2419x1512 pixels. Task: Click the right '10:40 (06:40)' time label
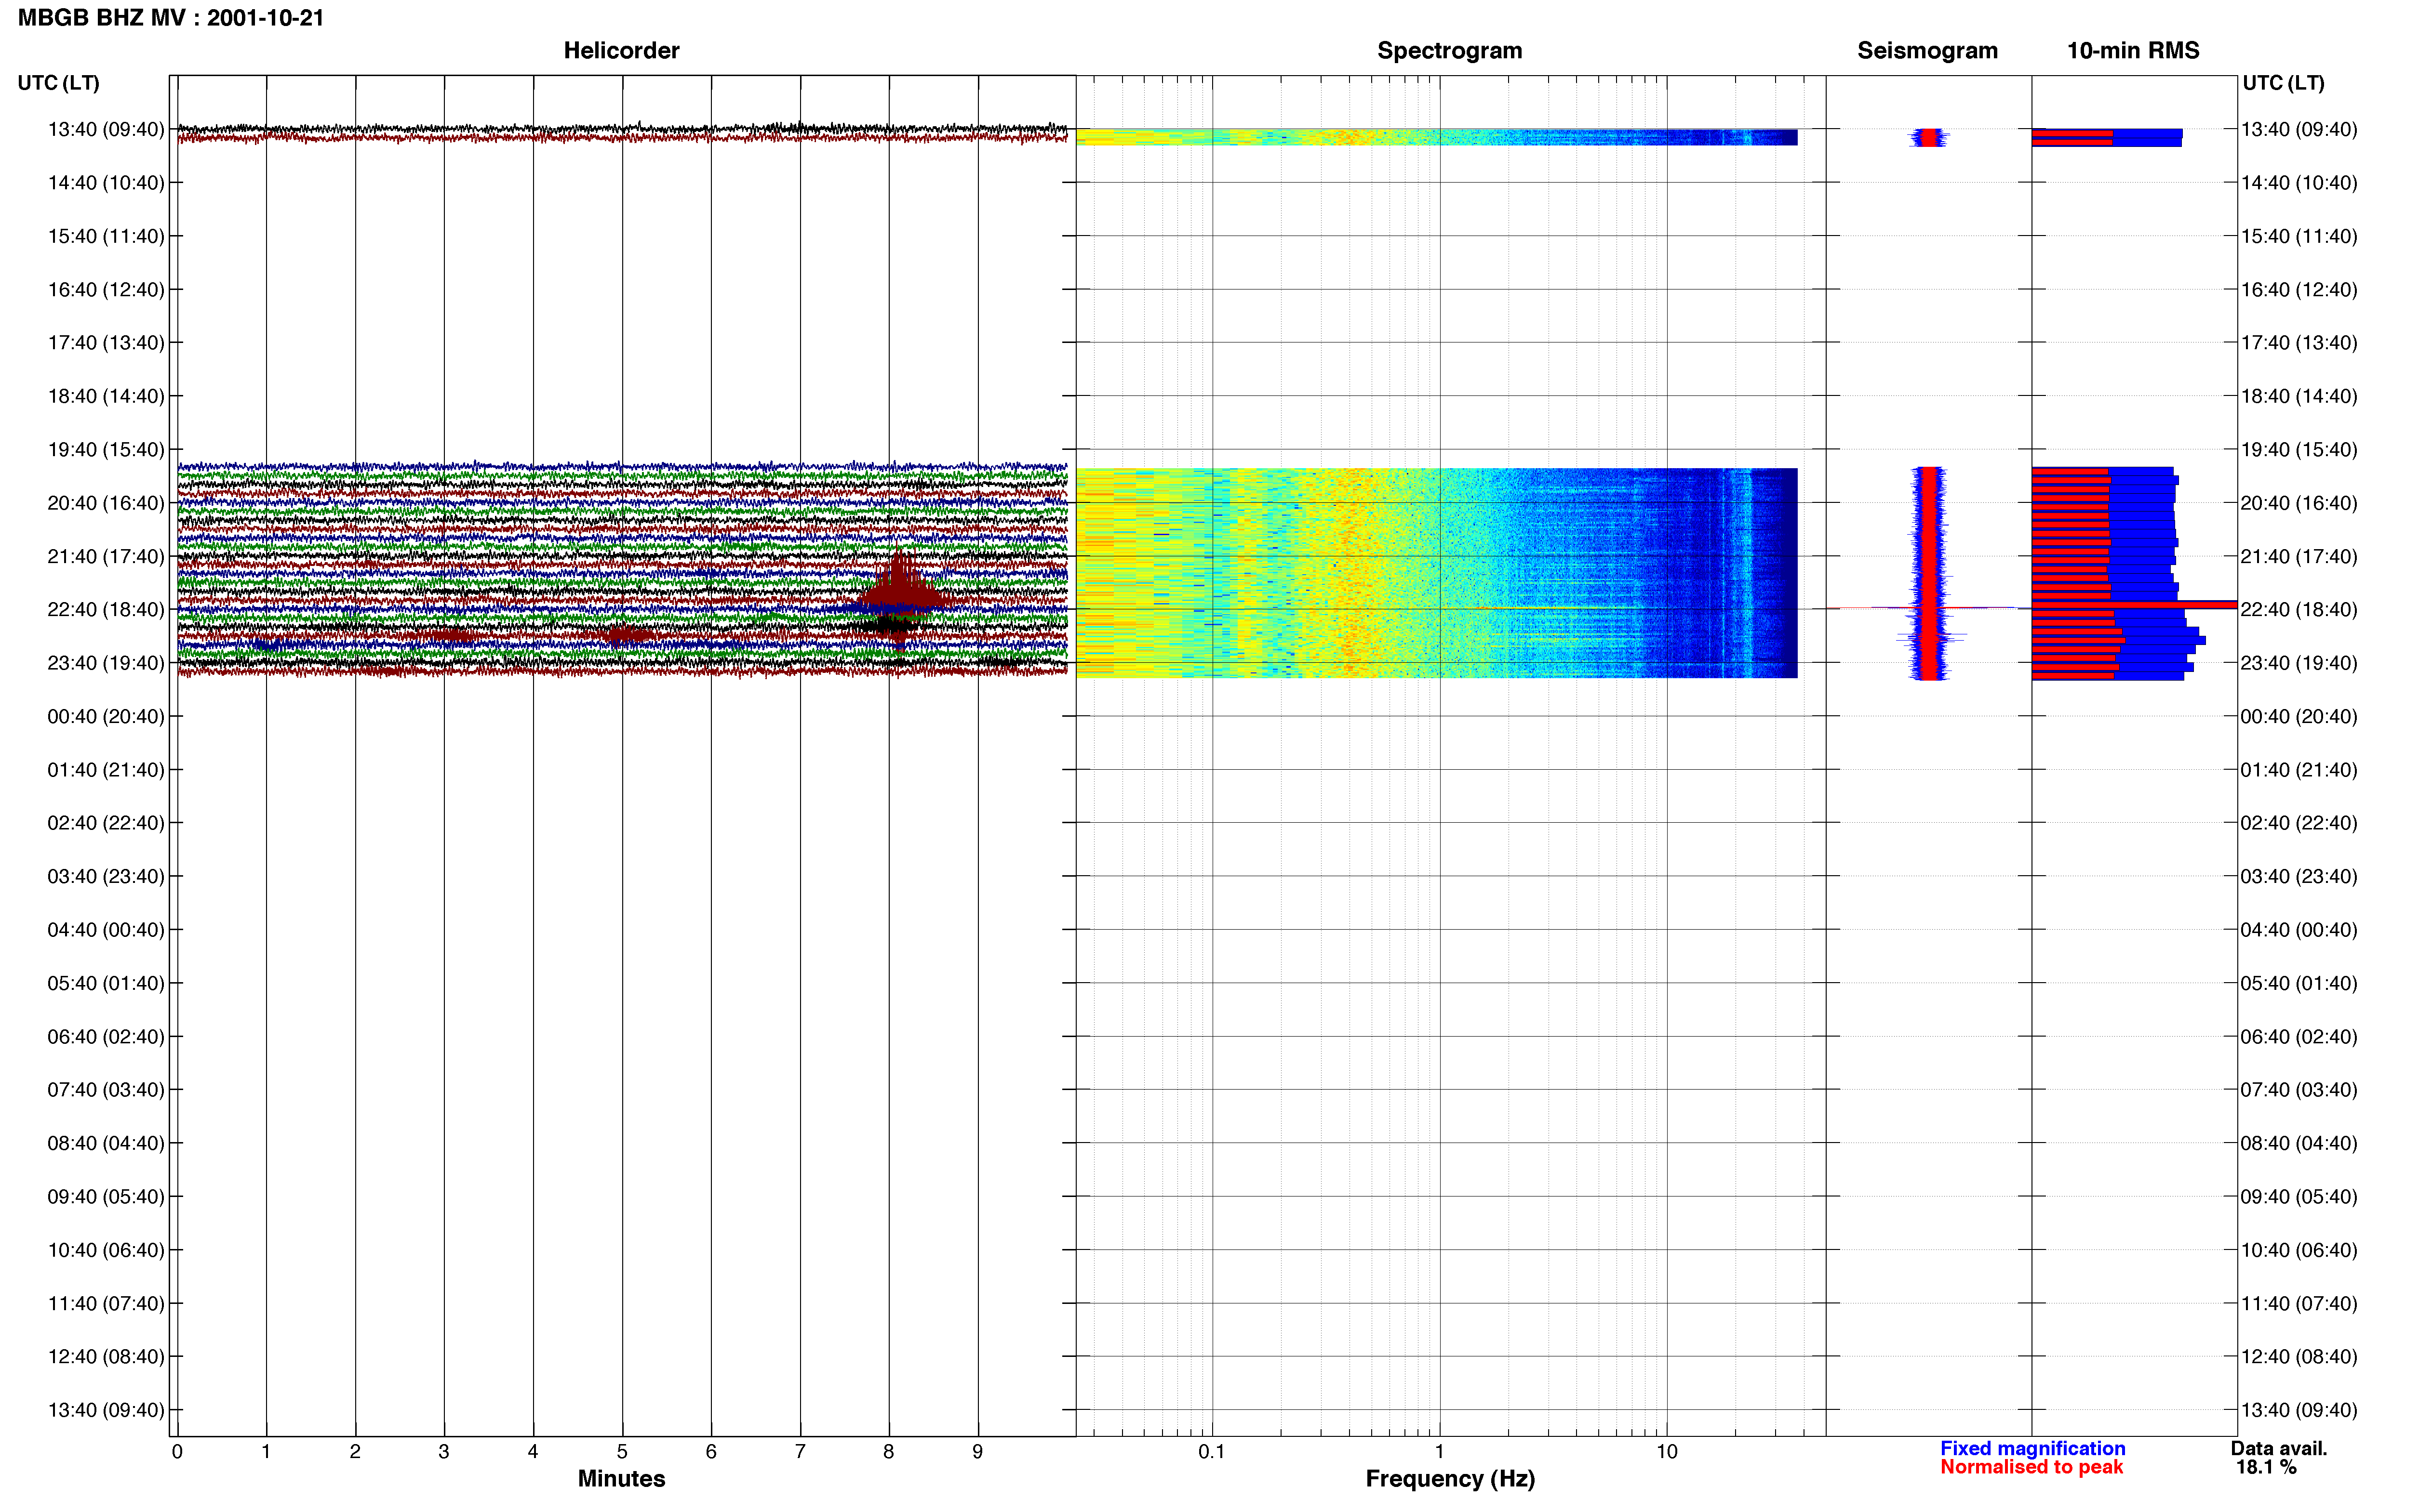2299,1250
